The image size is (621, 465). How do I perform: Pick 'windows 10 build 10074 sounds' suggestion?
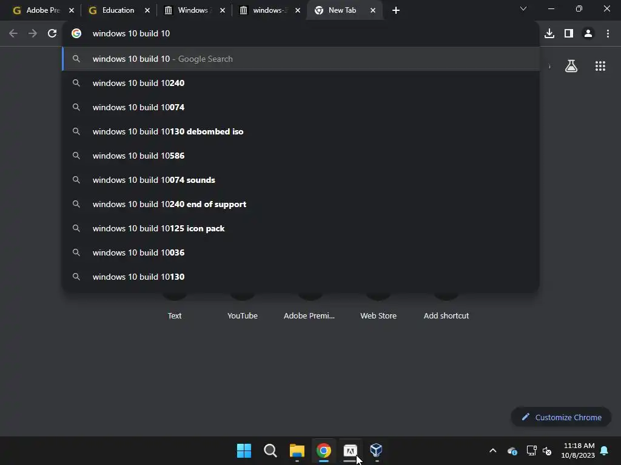[301, 180]
